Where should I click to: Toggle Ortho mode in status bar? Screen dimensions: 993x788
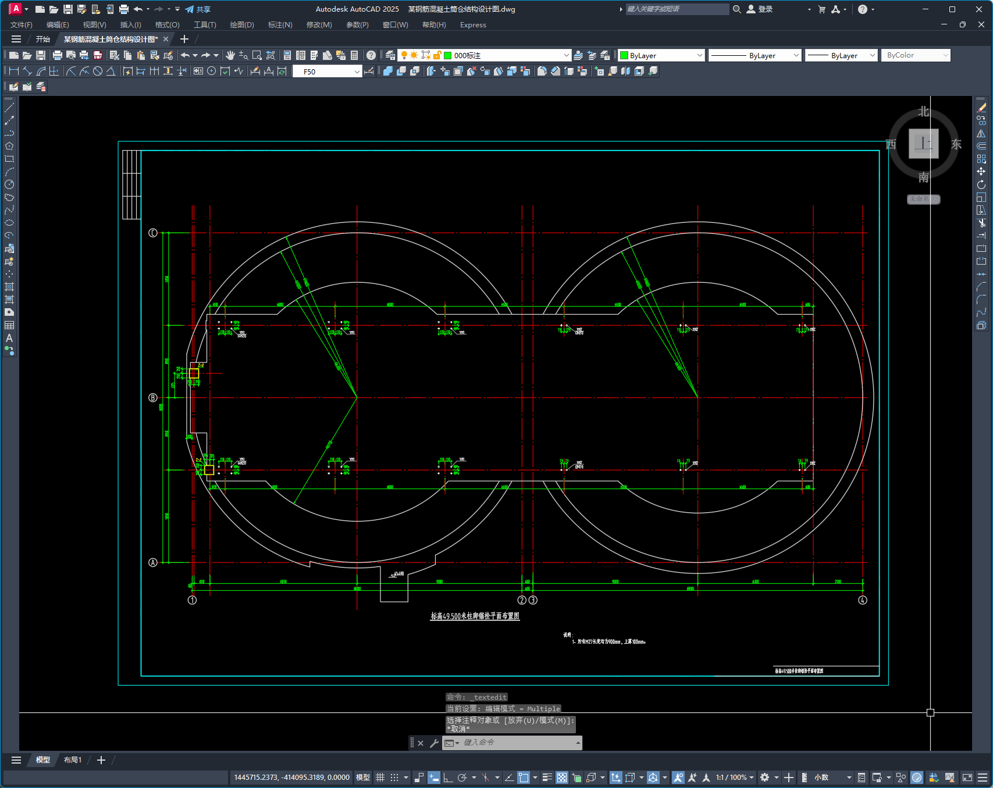[x=448, y=778]
